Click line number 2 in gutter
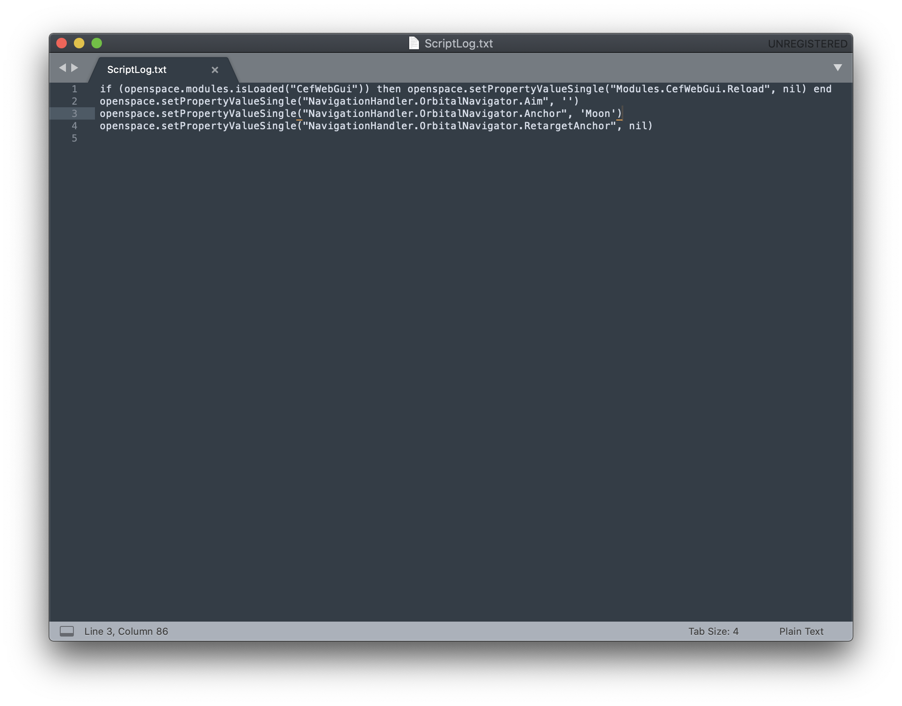Image resolution: width=902 pixels, height=706 pixels. (x=74, y=102)
